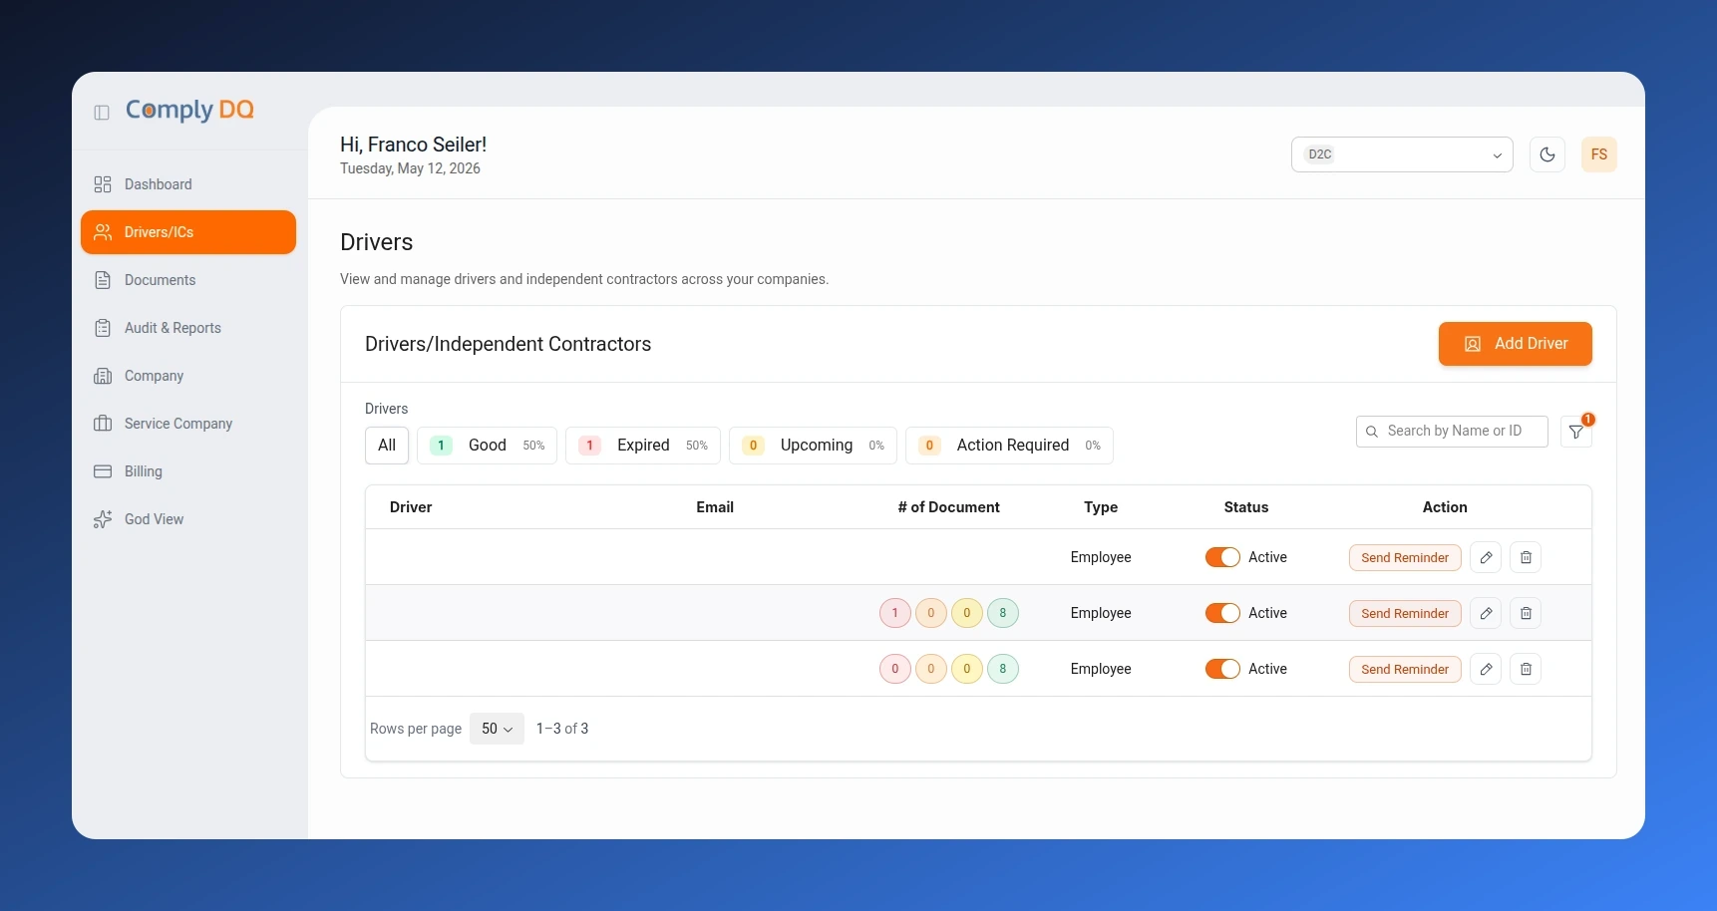The height and width of the screenshot is (911, 1717).
Task: Open Audit & Reports
Action: (188, 328)
